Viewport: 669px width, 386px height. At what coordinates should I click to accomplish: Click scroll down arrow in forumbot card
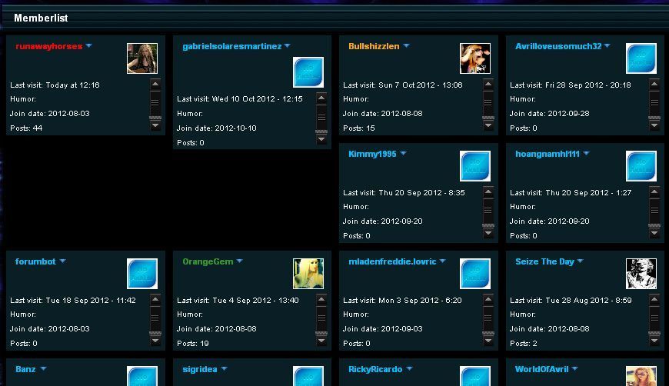tap(155, 341)
